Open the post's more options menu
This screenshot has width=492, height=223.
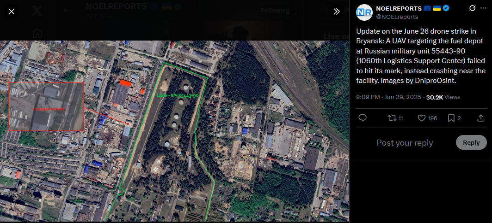[483, 8]
